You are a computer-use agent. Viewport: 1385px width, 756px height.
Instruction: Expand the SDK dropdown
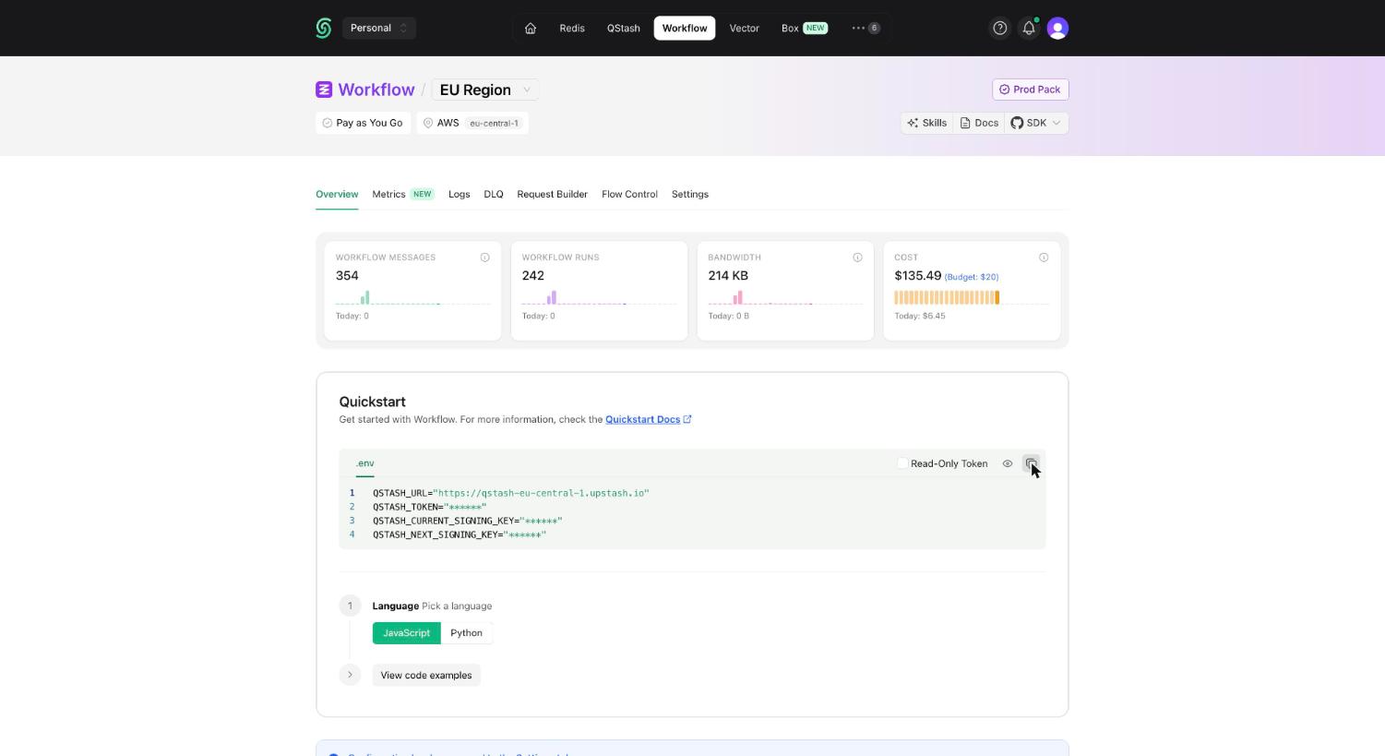[1036, 123]
